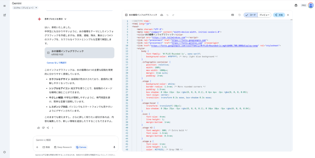Open the cdn.tailwindcss.com link in code

pos(168,37)
